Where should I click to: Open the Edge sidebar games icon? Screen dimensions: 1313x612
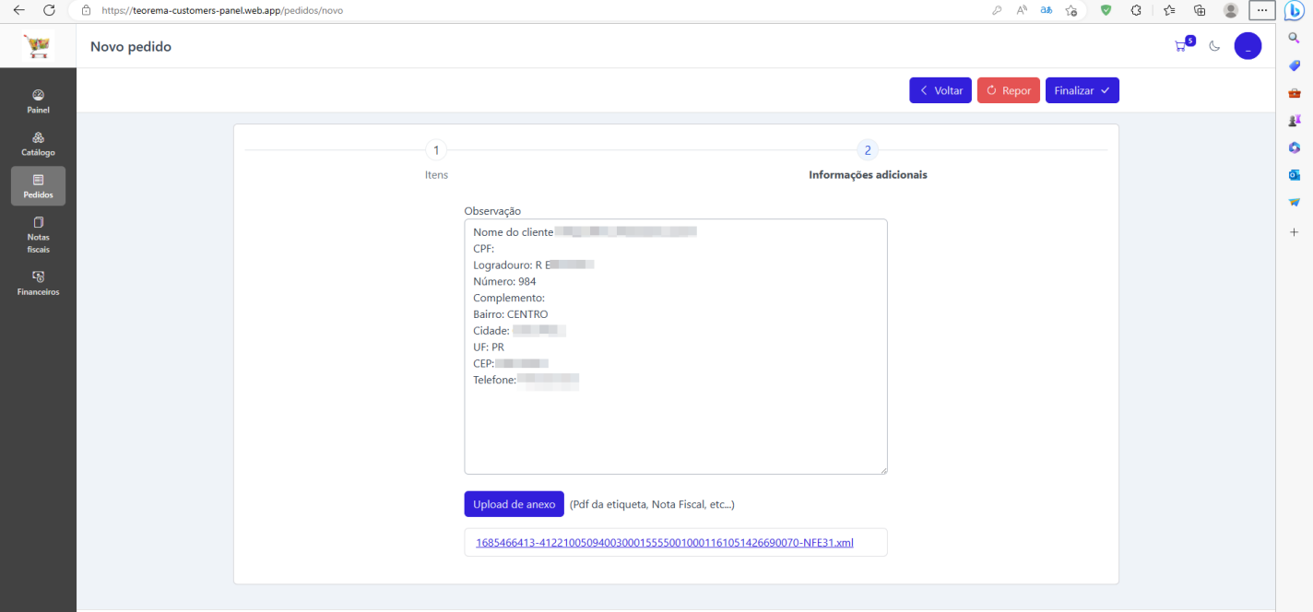(1295, 120)
